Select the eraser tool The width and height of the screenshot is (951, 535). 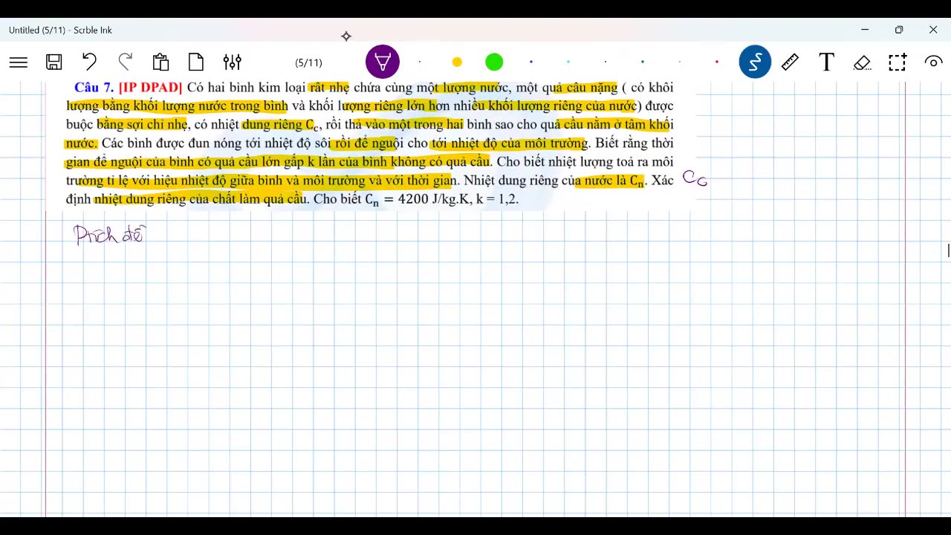[862, 62]
